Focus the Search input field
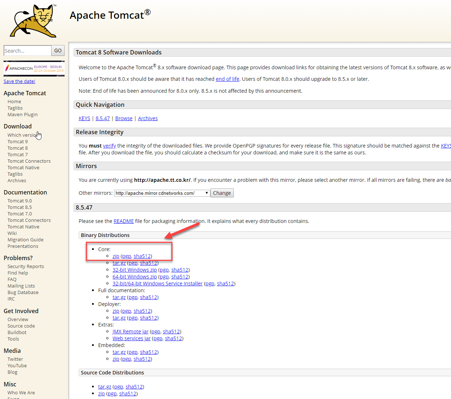451x399 pixels. pos(27,51)
